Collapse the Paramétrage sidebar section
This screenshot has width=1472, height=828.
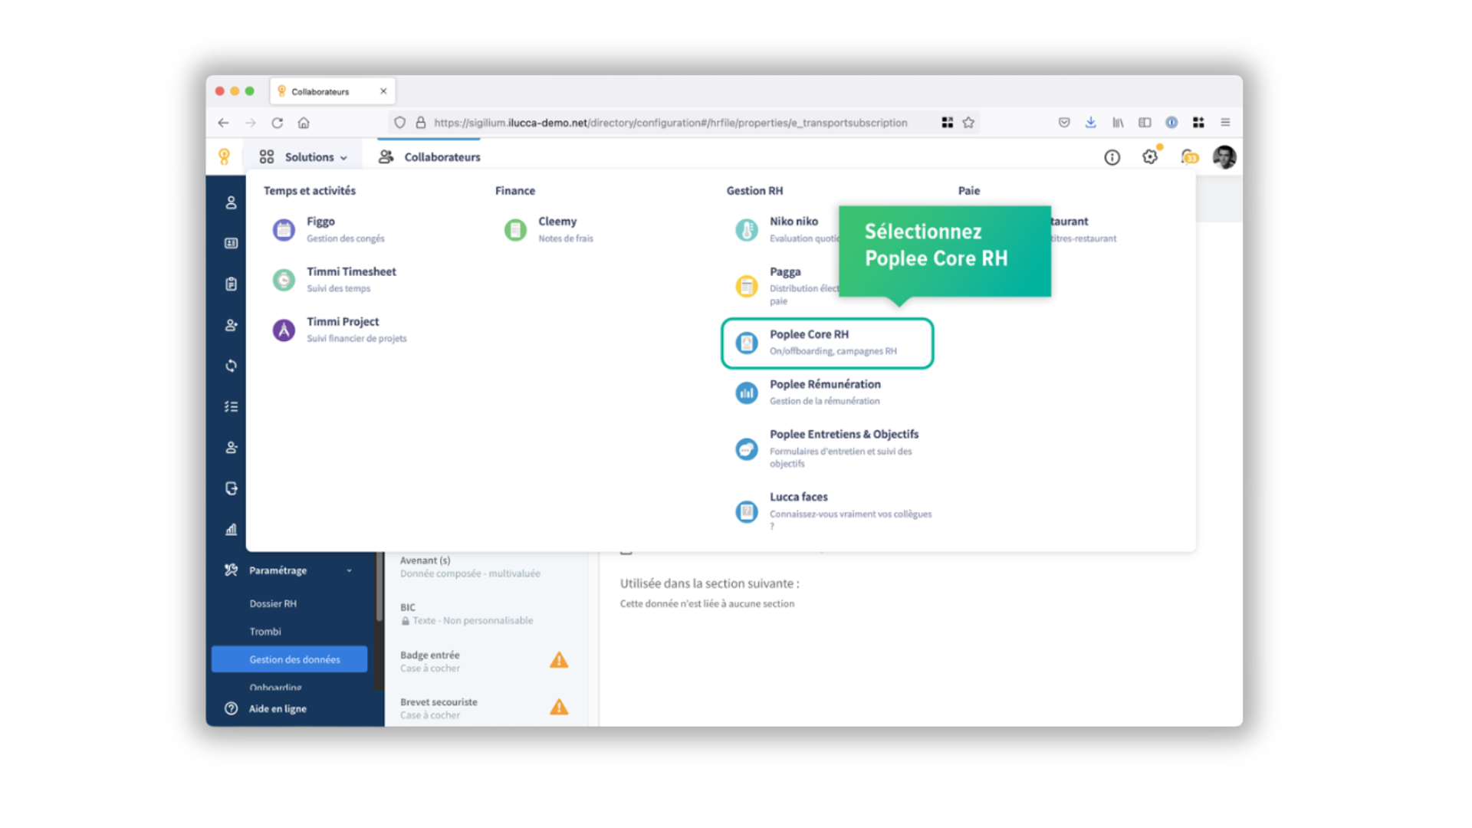point(349,570)
